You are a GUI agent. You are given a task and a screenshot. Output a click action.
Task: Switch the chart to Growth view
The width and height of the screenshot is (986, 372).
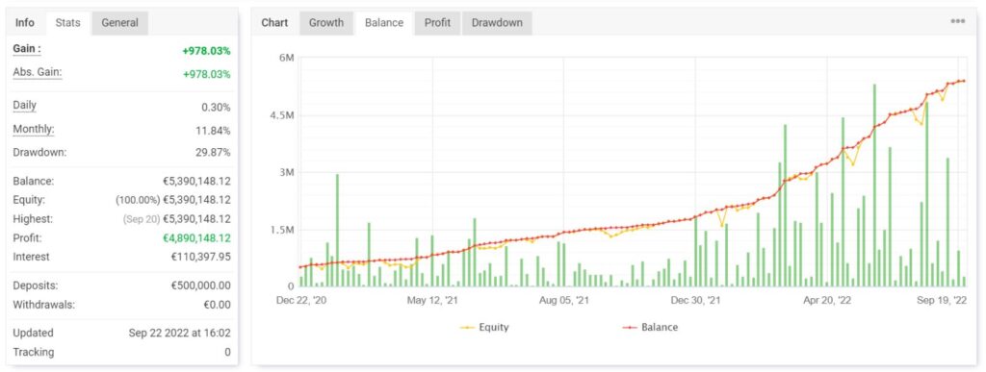coord(326,22)
